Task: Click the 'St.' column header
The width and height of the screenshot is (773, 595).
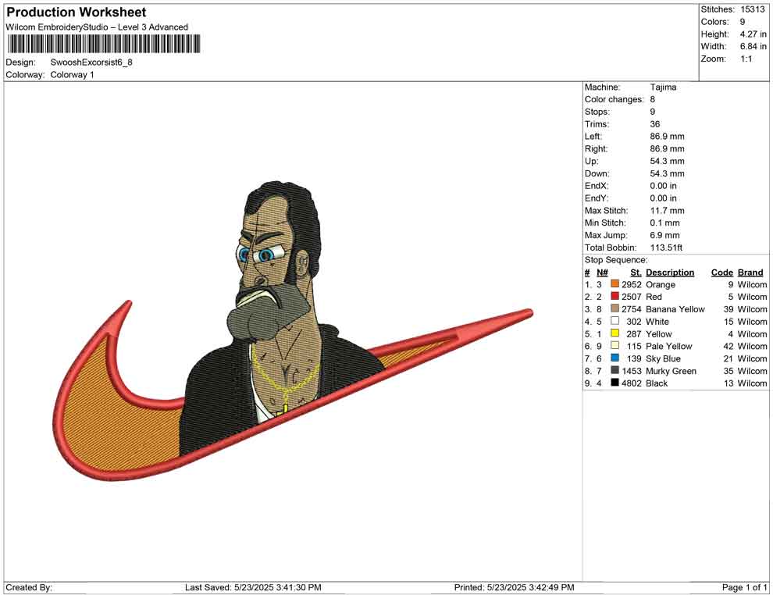Action: click(636, 272)
